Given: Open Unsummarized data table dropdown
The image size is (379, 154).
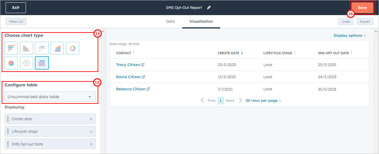Looking at the screenshot, I should 50,97.
